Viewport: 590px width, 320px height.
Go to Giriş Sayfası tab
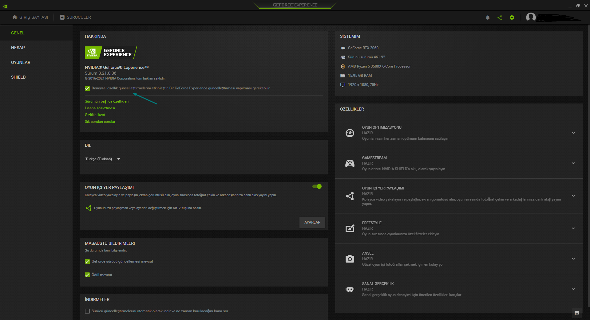pos(30,17)
